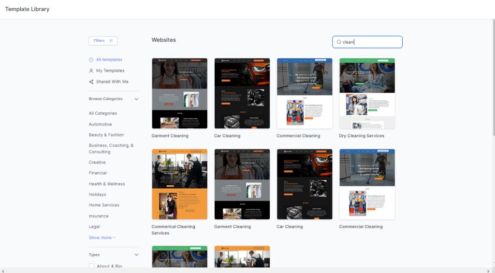This screenshot has width=495, height=273.
Task: Select the All templates check icon
Action: pos(91,60)
